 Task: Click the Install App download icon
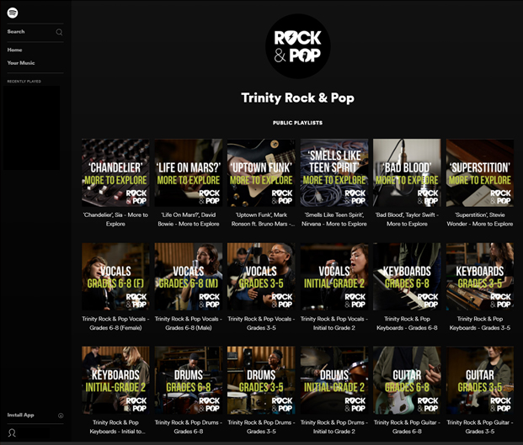61,416
